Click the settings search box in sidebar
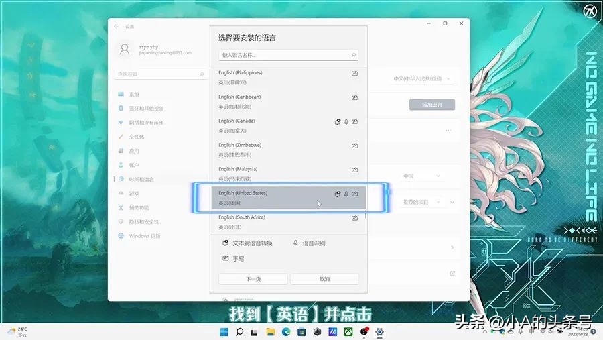 160,74
